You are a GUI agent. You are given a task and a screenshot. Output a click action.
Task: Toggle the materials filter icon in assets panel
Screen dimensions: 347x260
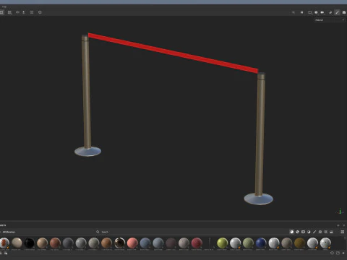[291, 232]
